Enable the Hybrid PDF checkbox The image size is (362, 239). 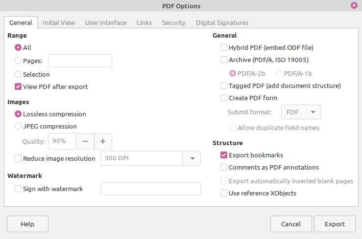224,48
